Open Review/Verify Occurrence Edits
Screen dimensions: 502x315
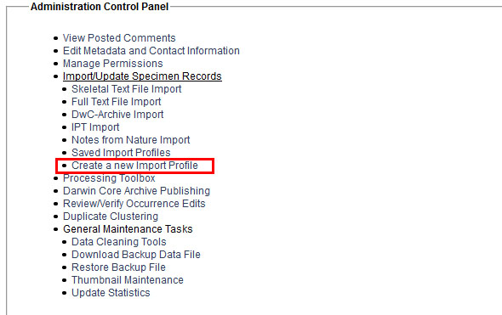134,204
